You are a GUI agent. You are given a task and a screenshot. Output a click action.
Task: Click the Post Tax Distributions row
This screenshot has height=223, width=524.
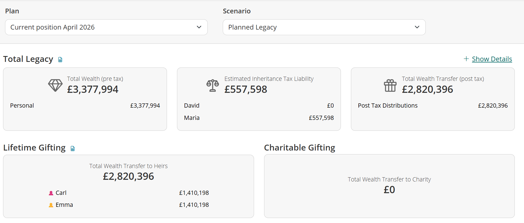[433, 106]
